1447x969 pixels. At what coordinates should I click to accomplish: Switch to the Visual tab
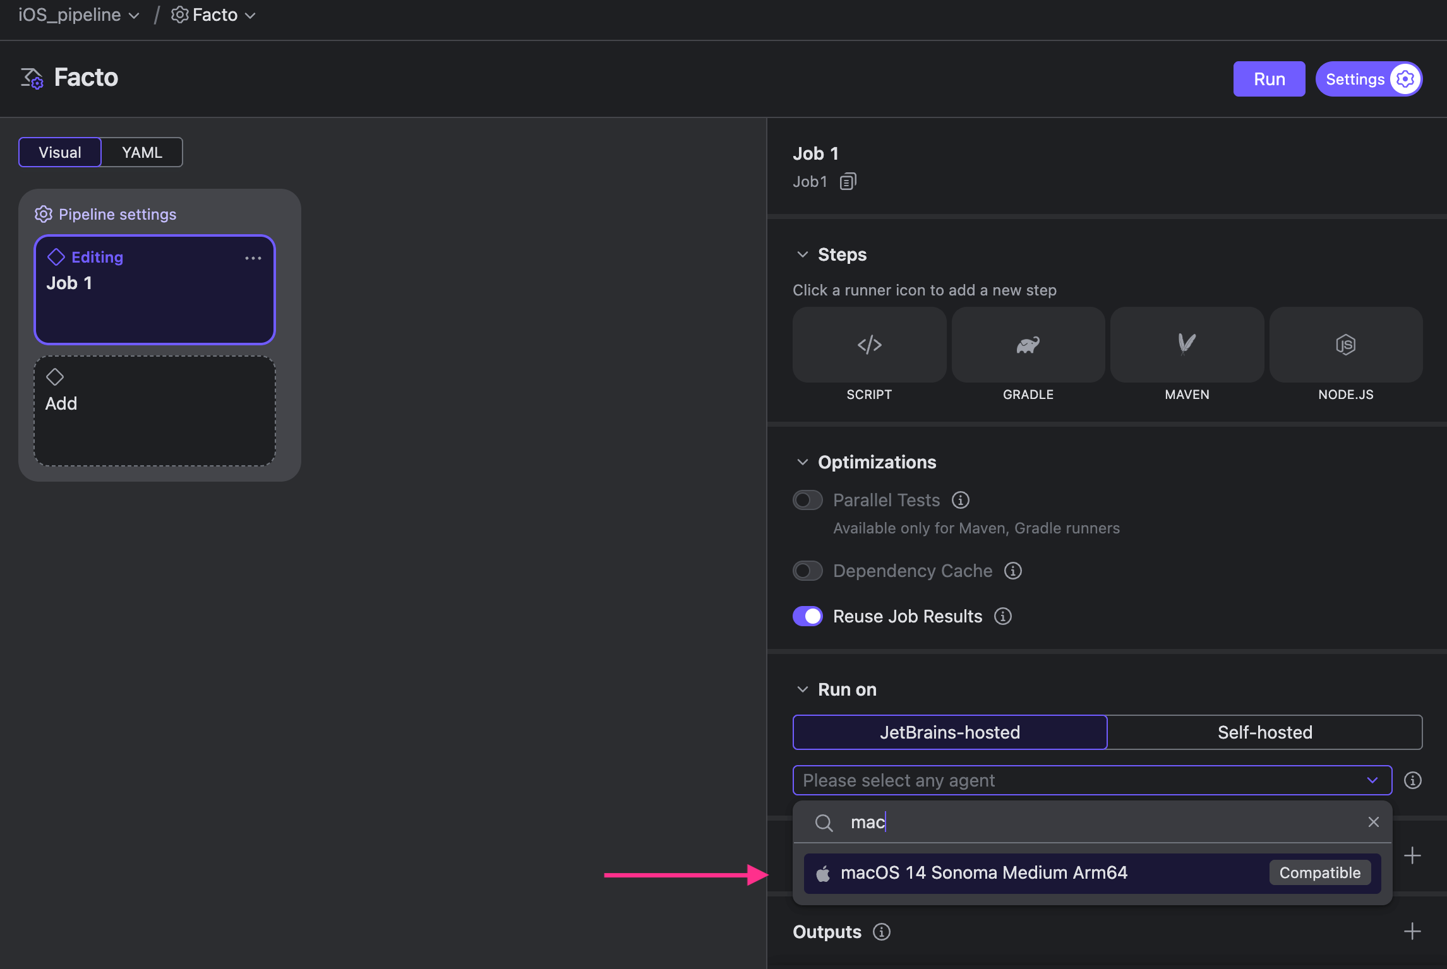[60, 152]
